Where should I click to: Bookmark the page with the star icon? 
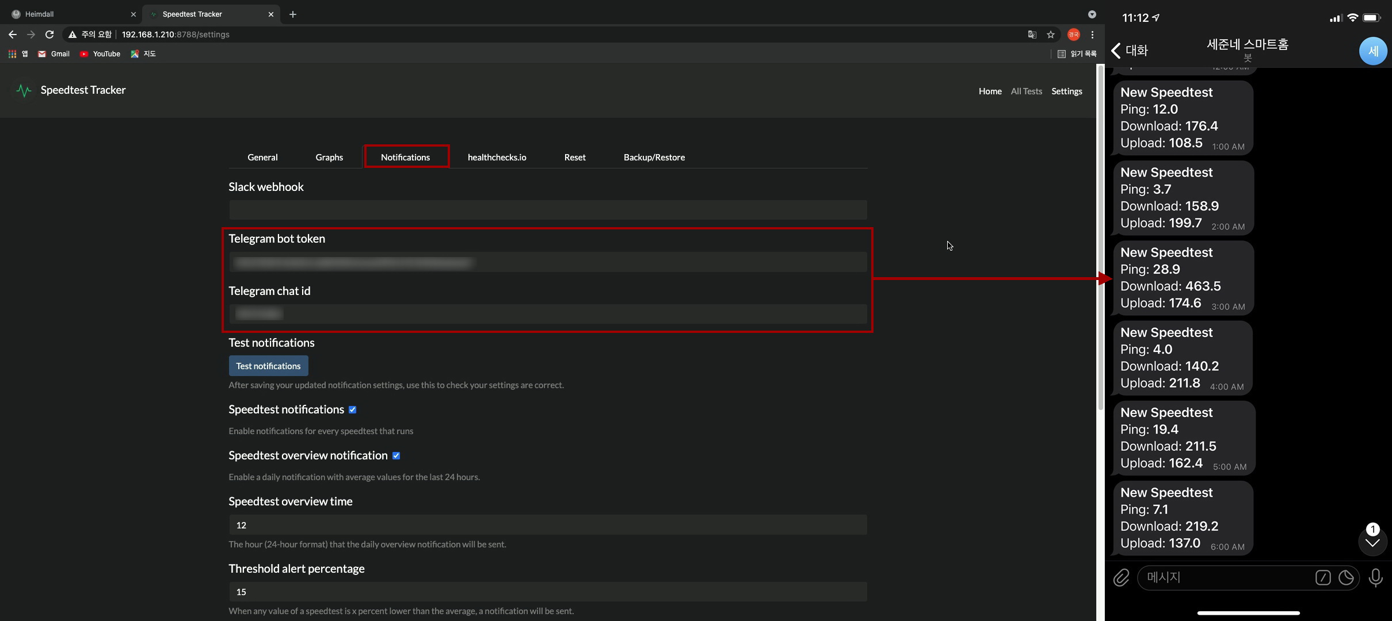[1051, 34]
